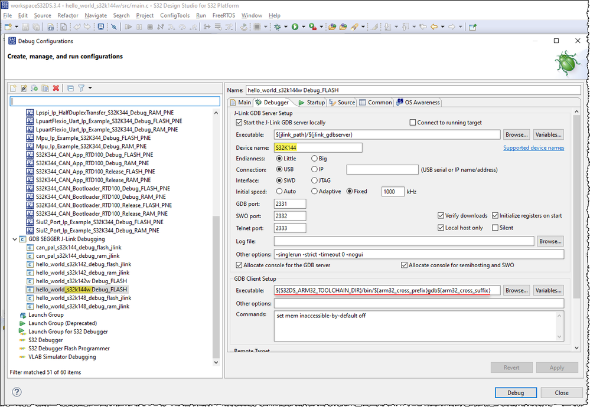Delete selected configuration with red X
The width and height of the screenshot is (590, 407).
pos(56,88)
